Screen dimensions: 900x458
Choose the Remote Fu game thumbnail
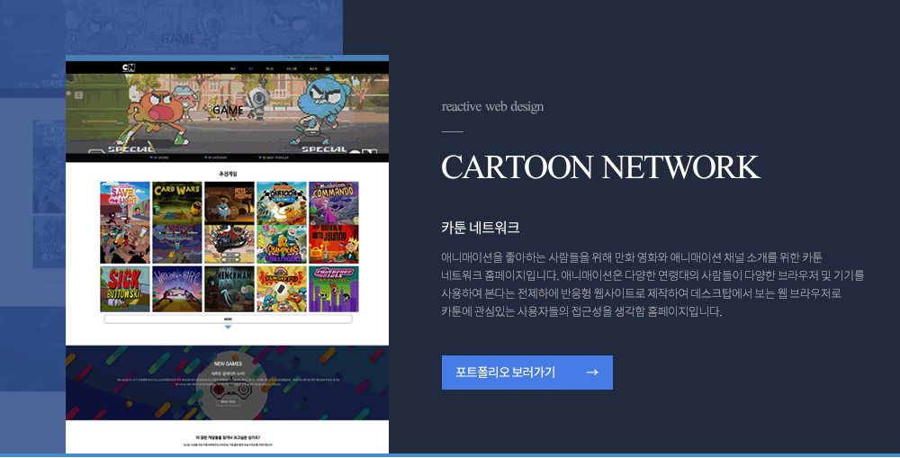[x=281, y=289]
